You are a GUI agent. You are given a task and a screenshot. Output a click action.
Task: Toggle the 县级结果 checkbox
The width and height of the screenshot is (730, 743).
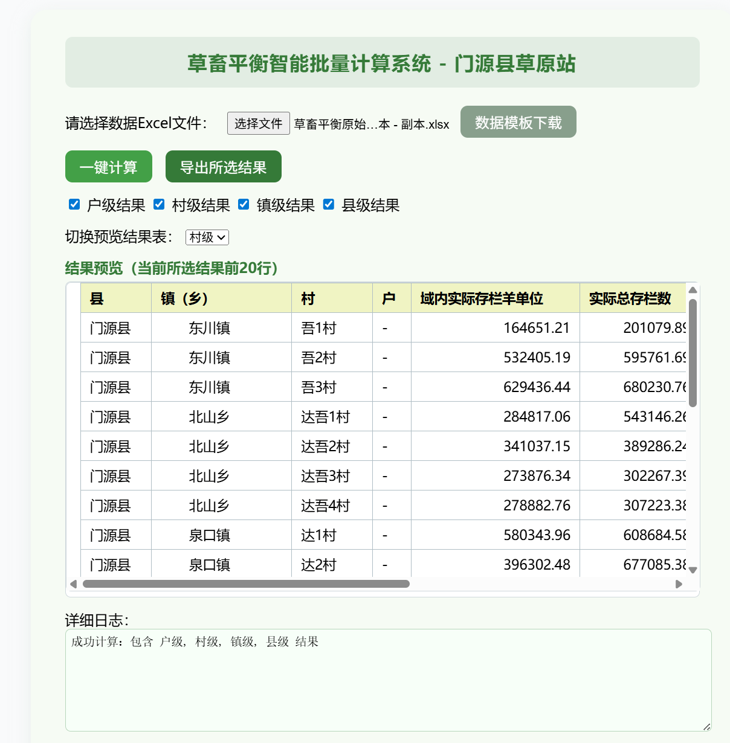tap(329, 205)
